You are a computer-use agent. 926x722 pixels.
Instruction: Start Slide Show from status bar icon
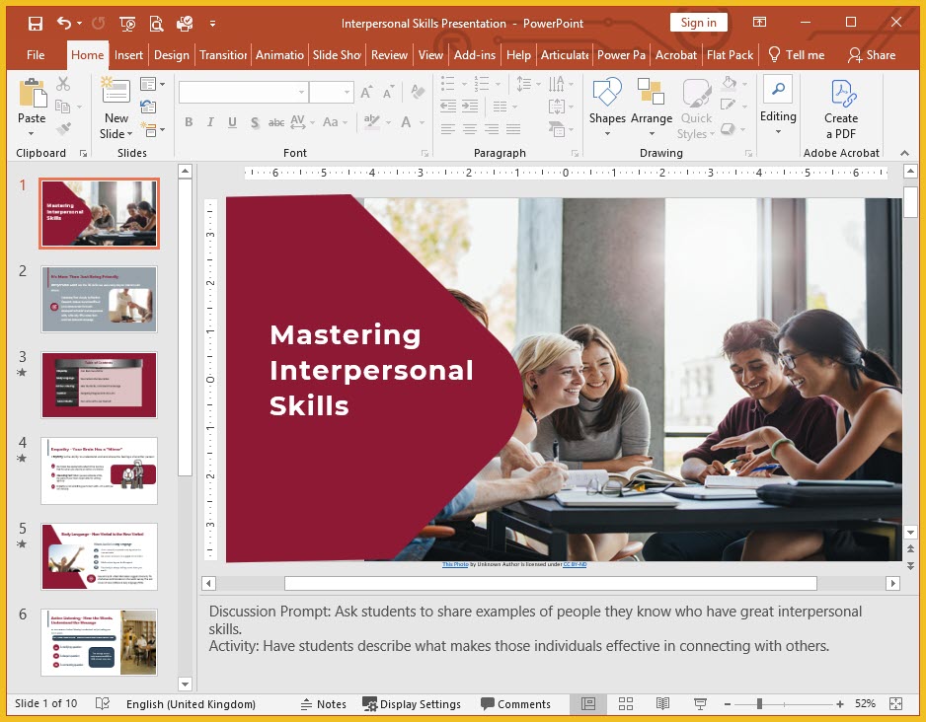[700, 703]
